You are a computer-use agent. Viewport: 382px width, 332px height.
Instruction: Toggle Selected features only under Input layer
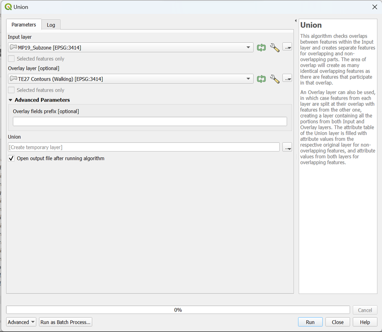click(11, 59)
